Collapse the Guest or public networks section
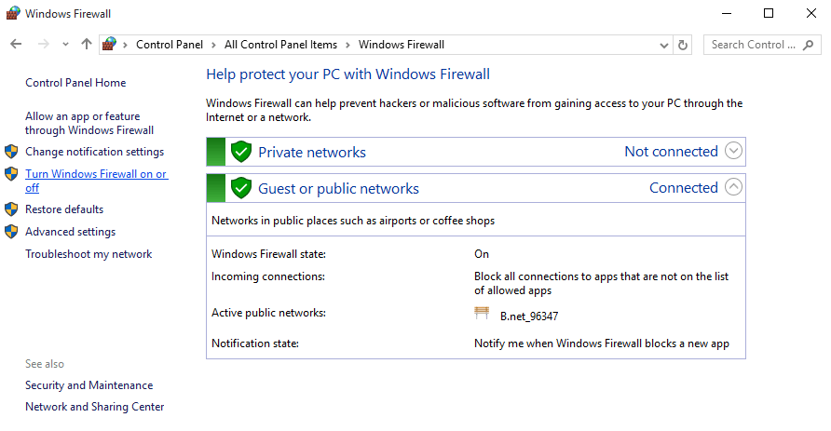The width and height of the screenshot is (831, 431). coord(733,187)
